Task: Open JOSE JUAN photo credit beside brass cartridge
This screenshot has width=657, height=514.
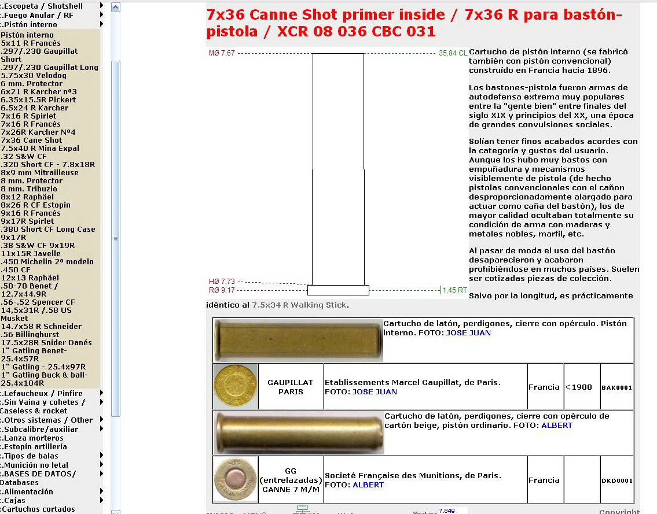Action: point(468,333)
